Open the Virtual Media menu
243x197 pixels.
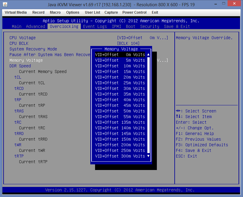point(16,12)
